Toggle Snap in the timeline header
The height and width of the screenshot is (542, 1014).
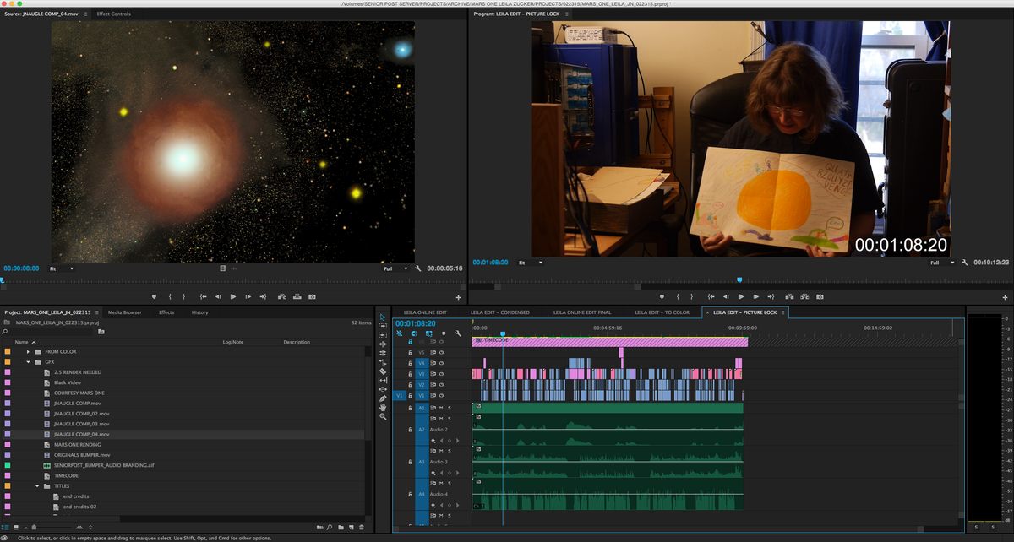click(414, 333)
